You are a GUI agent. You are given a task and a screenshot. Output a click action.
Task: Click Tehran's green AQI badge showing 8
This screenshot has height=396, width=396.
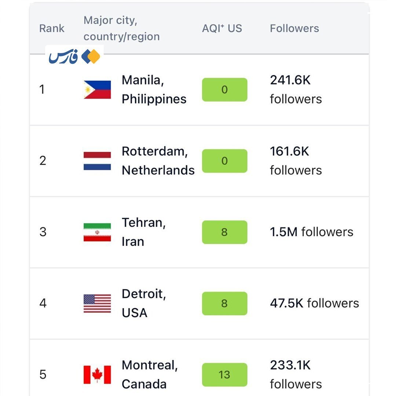[224, 232]
